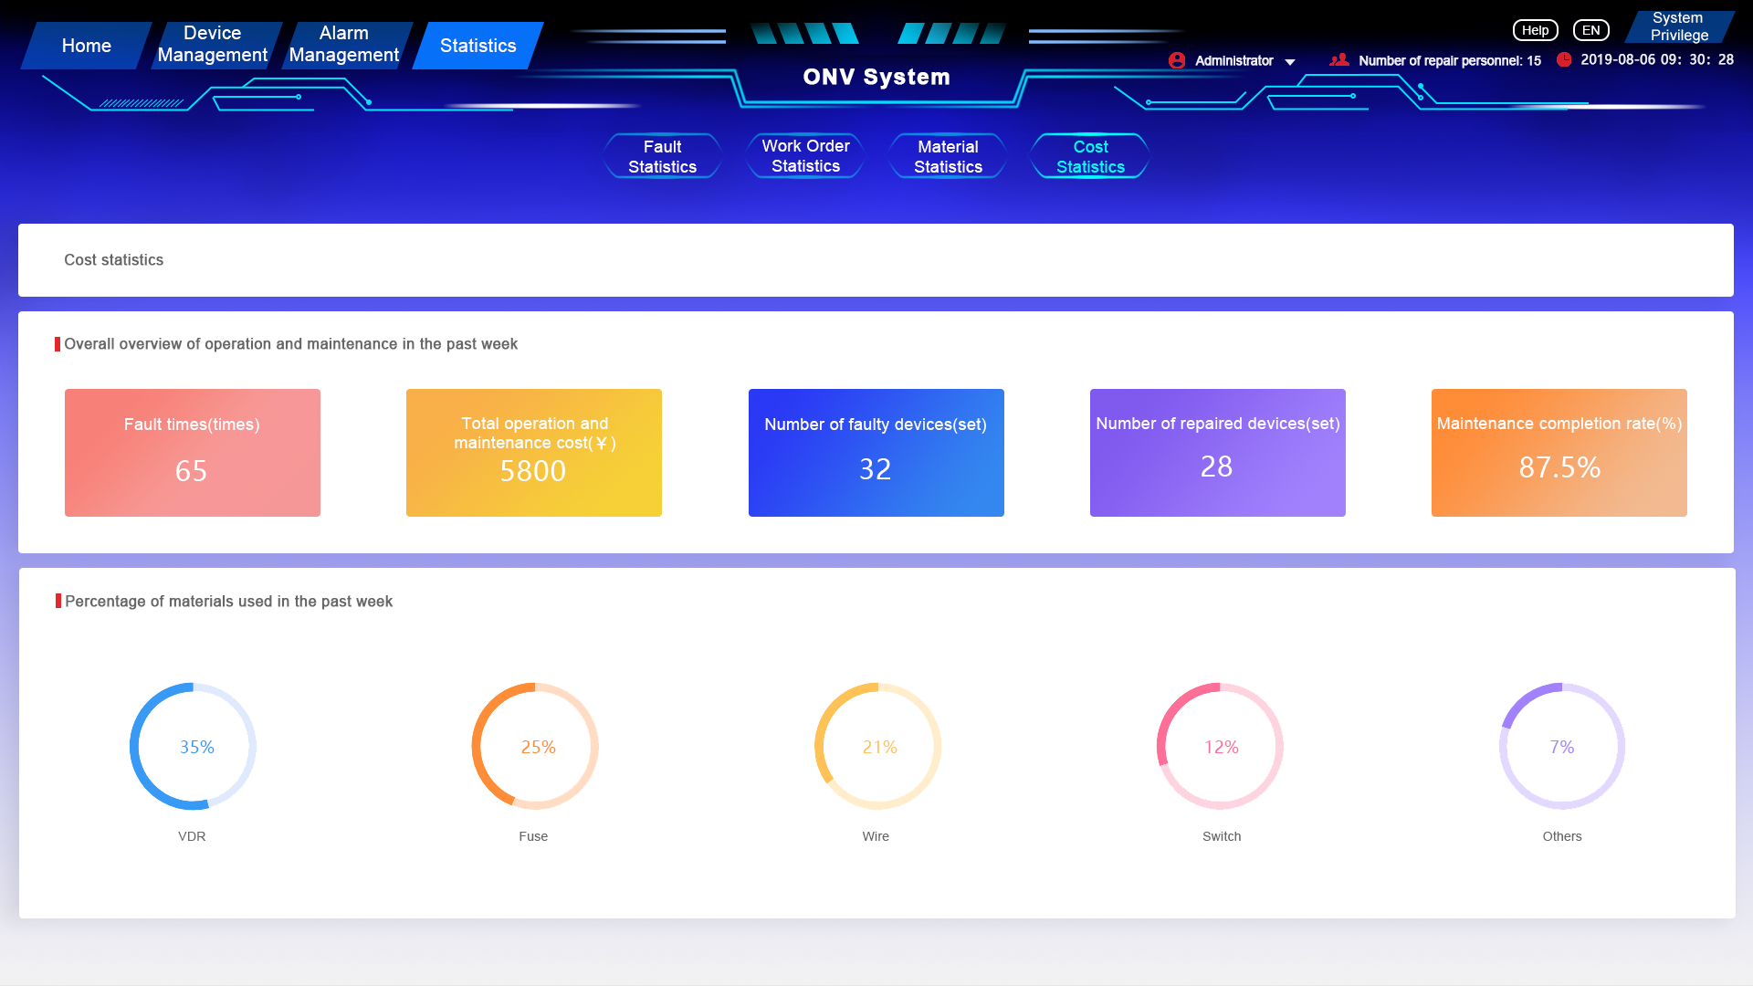Click the Fault Statistics tab
Screen dimensions: 1753x986
pyautogui.click(x=662, y=155)
